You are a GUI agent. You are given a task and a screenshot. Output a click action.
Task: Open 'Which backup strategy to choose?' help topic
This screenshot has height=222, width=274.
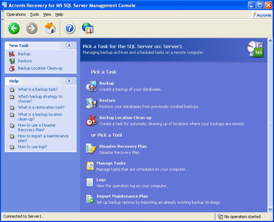[x=40, y=99]
